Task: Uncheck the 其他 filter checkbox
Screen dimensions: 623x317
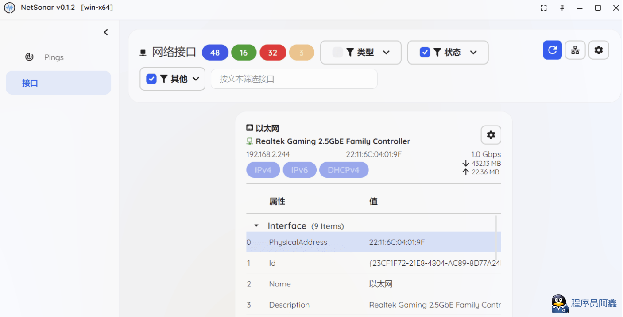Action: click(x=151, y=79)
